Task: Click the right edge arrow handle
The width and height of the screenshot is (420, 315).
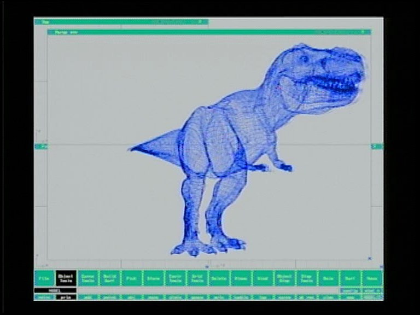Action: click(x=377, y=147)
